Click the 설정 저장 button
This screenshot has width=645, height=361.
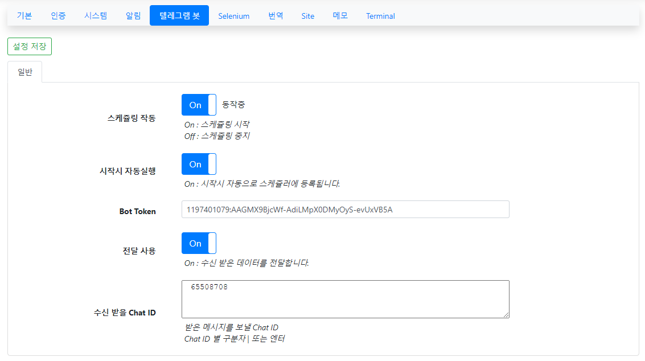coord(30,47)
